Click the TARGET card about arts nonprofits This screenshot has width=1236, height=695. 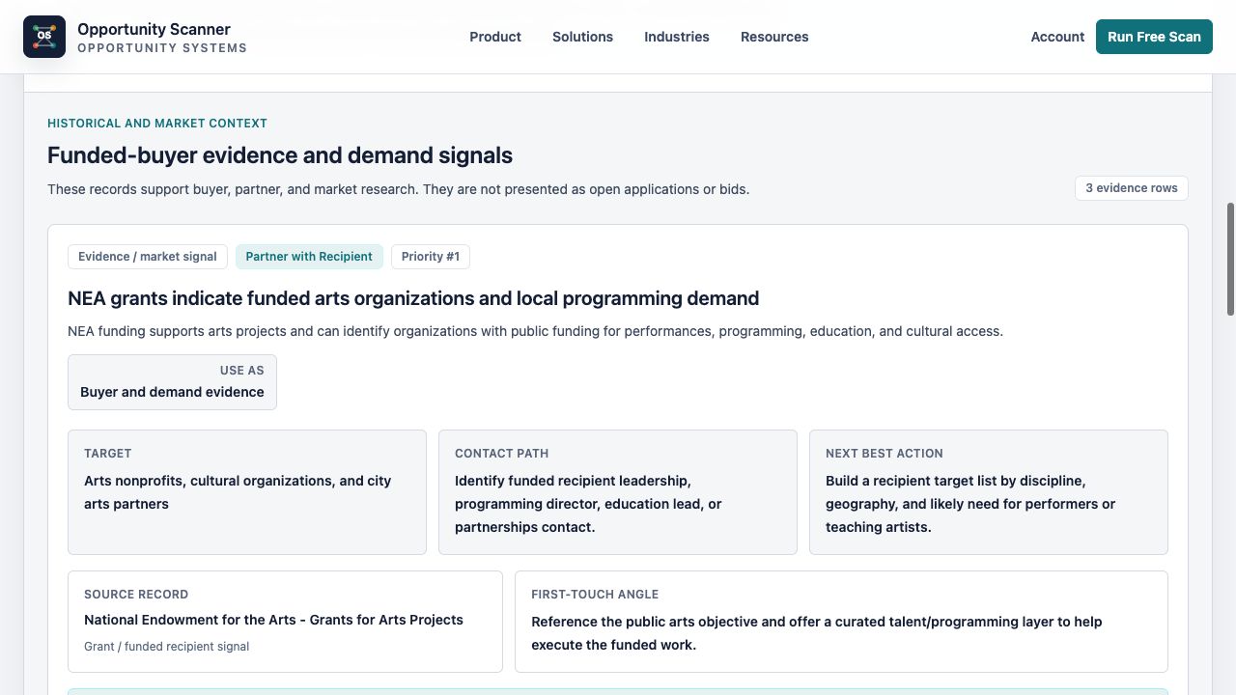pos(247,492)
